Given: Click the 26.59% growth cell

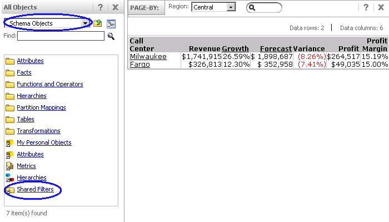Looking at the screenshot, I should 236,56.
